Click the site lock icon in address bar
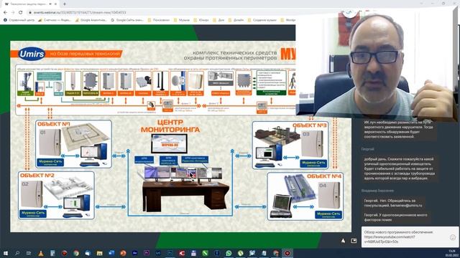Screen dimensions: 460x258 click(x=30, y=13)
